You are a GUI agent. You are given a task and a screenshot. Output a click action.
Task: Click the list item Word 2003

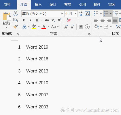click(x=37, y=107)
